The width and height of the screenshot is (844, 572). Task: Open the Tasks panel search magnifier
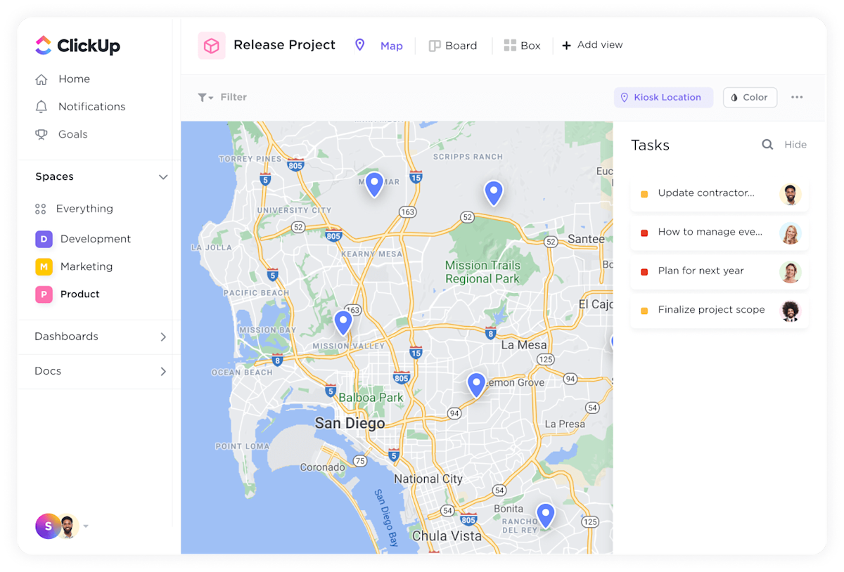(767, 144)
